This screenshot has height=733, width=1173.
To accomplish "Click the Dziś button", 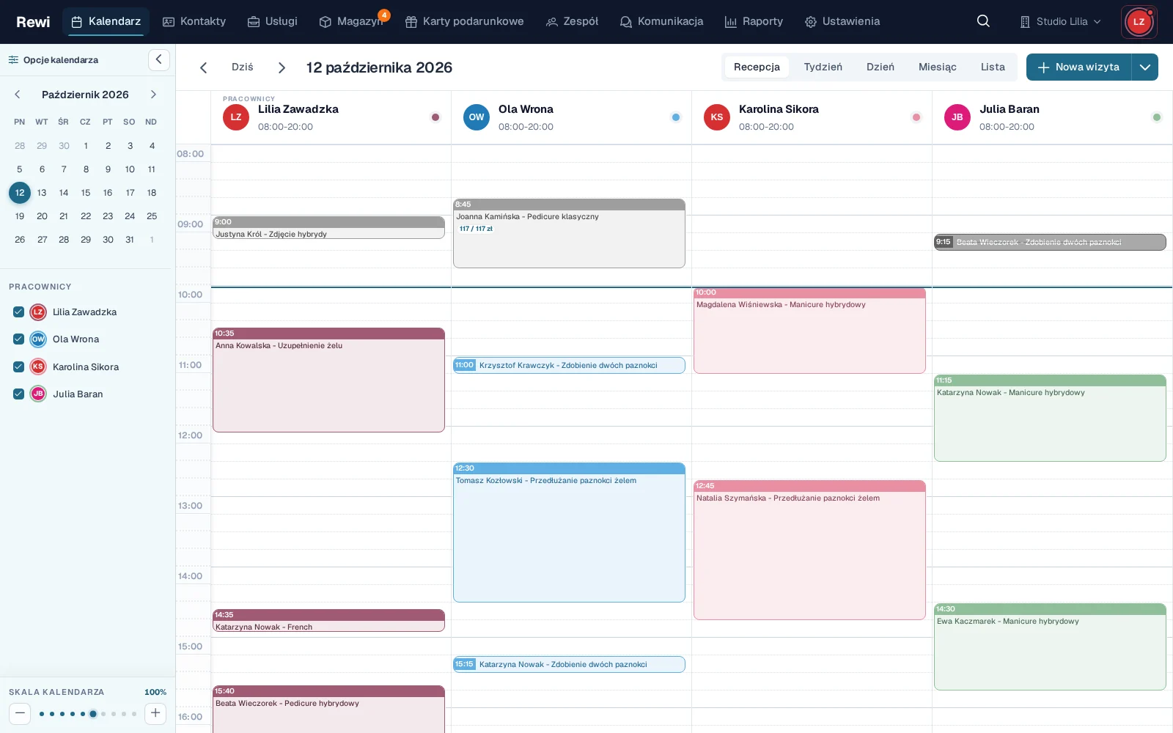I will coord(243,67).
